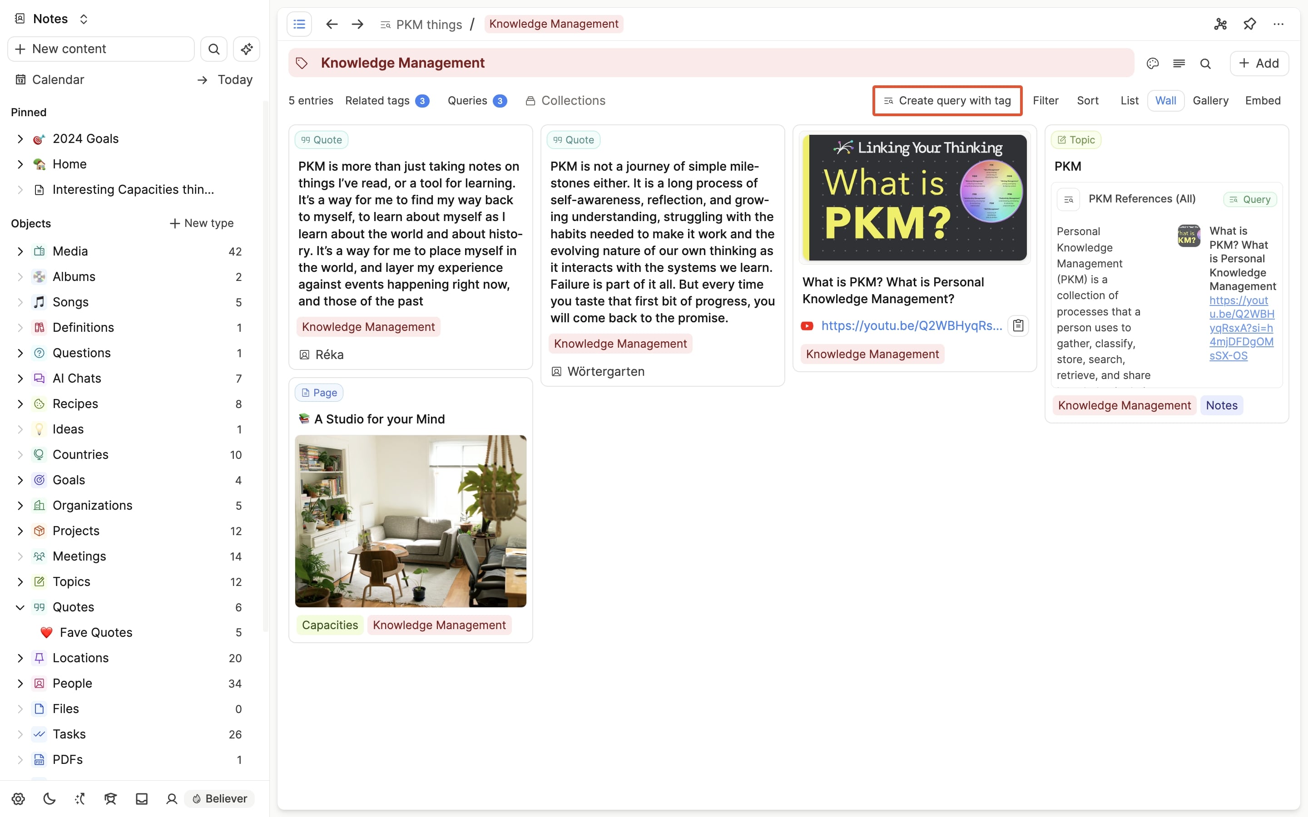Open the AI Chats object type
The height and width of the screenshot is (817, 1308).
[x=76, y=378]
